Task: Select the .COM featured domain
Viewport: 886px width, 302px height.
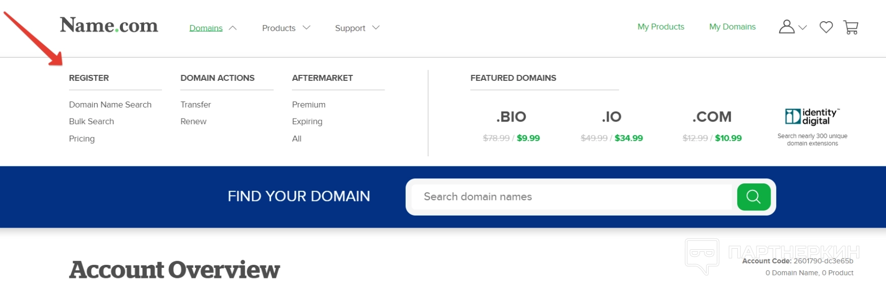Action: point(712,117)
